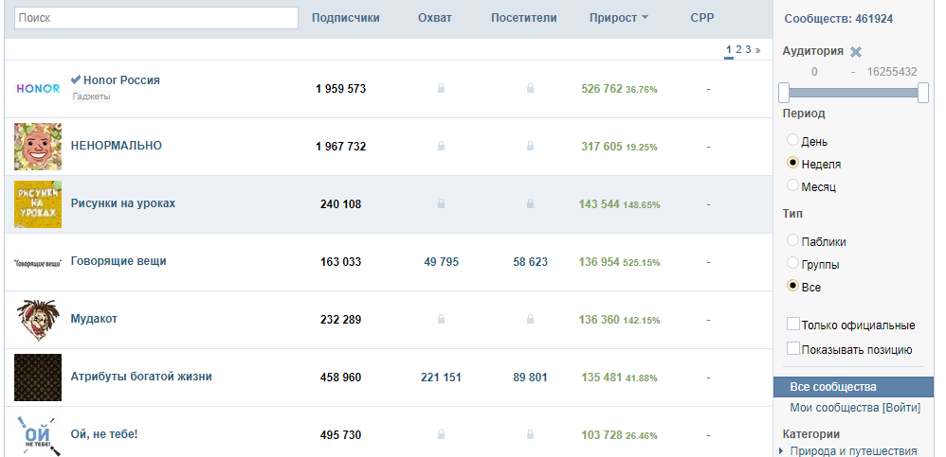Click the Охват lock icon for Рисунки на уроках
This screenshot has width=946, height=457.
(441, 204)
